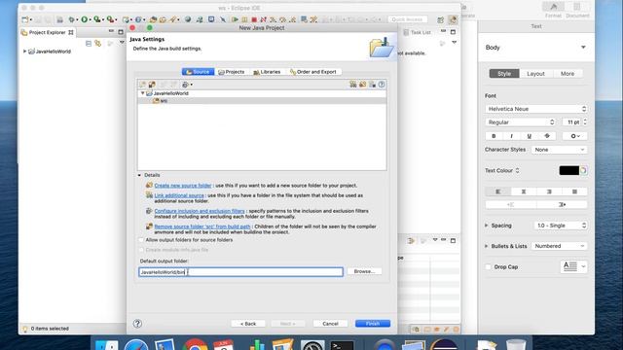
Task: Collapse all in Project Explorer toolbar
Action: click(89, 43)
